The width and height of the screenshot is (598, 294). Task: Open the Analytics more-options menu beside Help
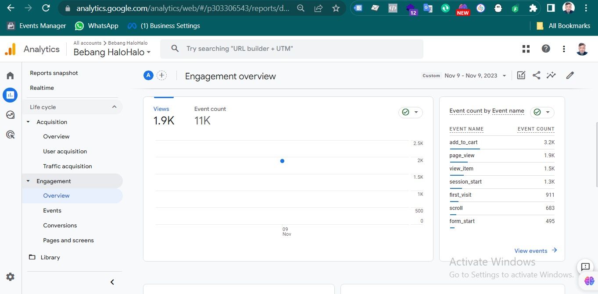564,49
